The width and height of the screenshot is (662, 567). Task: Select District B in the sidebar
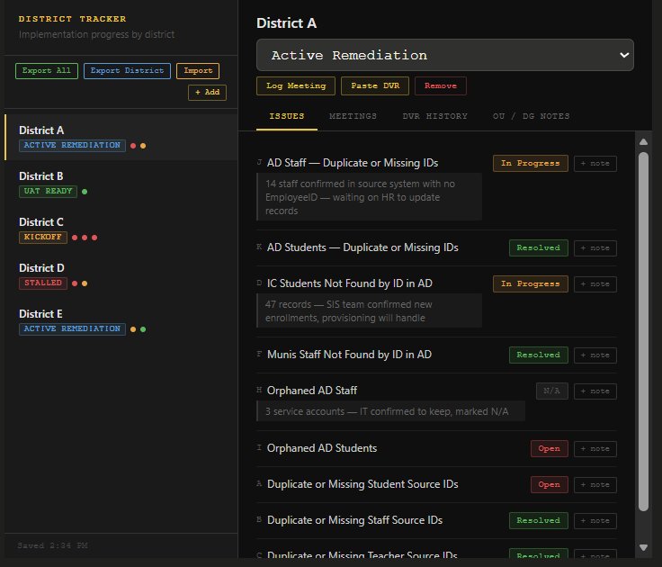coord(121,184)
